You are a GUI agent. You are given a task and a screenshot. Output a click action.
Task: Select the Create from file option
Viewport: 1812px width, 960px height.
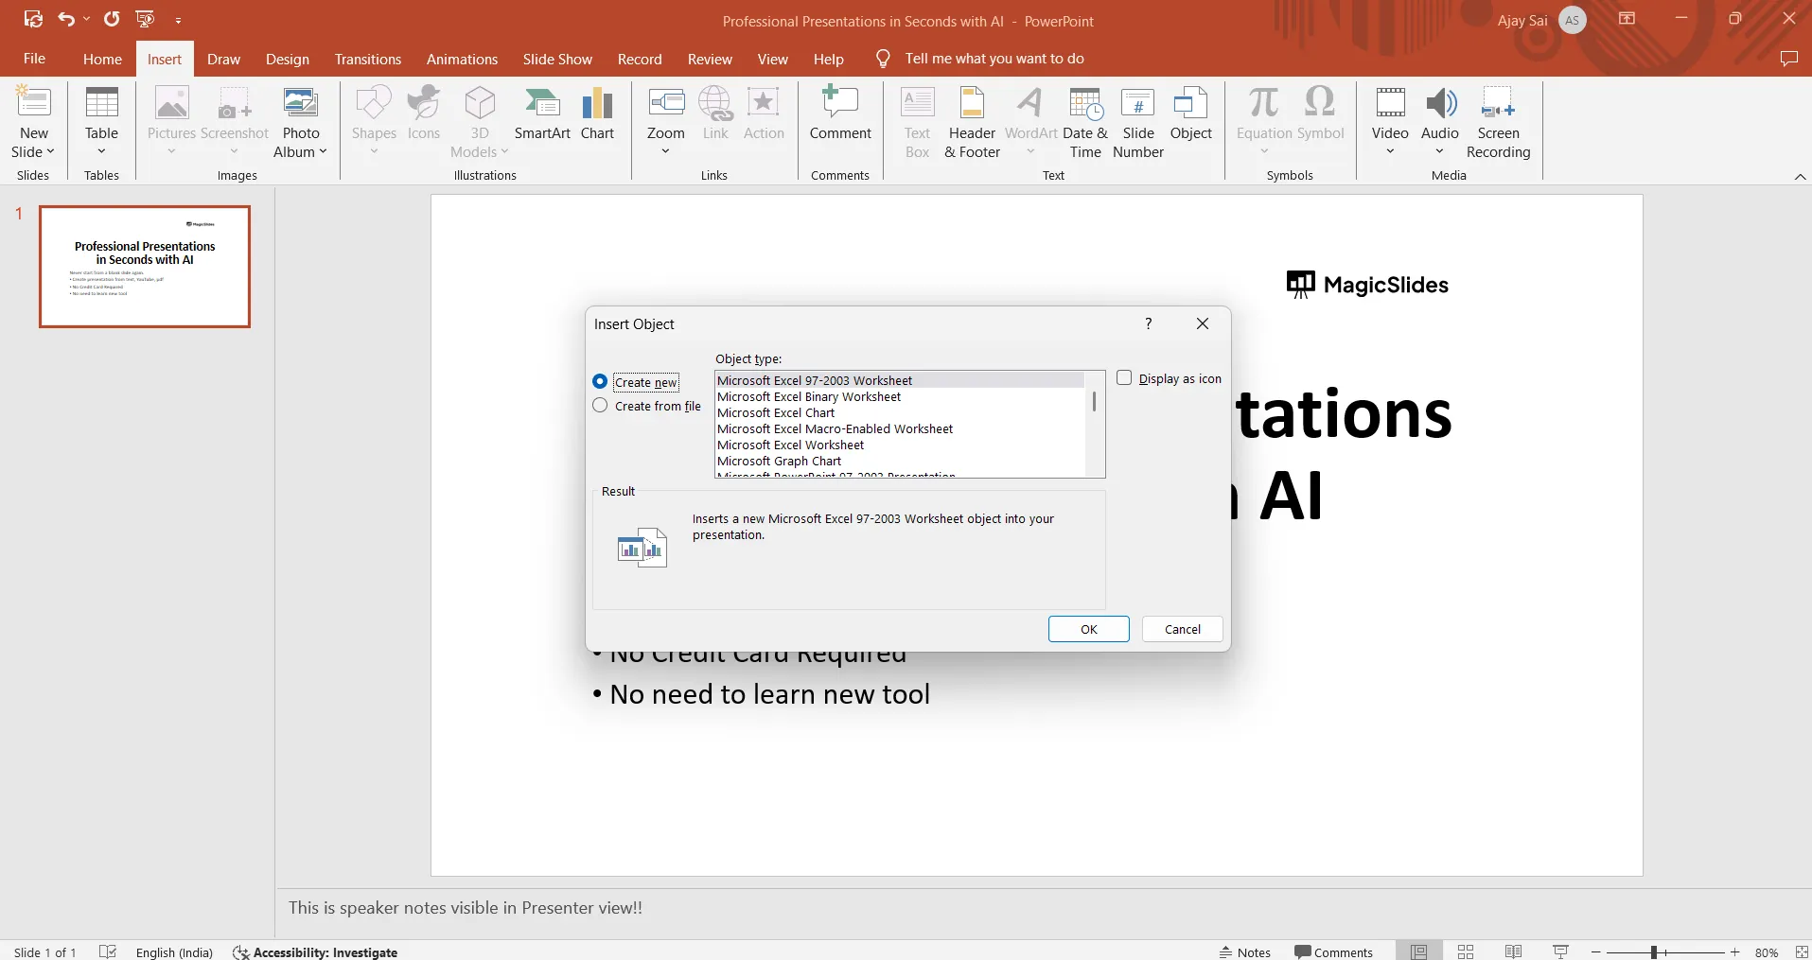[x=600, y=406]
